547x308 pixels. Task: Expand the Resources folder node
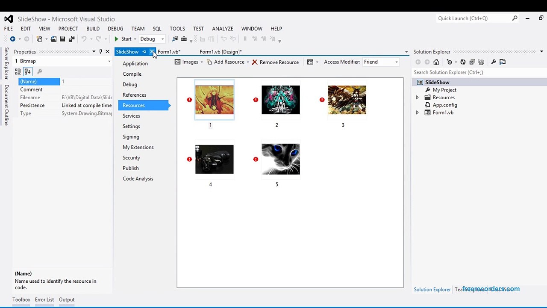tap(418, 98)
